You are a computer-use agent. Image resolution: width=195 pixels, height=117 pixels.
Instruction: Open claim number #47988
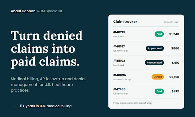click(119, 89)
